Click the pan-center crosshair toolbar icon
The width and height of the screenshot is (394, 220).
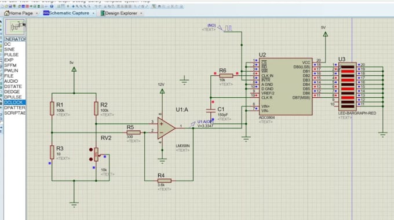coord(73,6)
